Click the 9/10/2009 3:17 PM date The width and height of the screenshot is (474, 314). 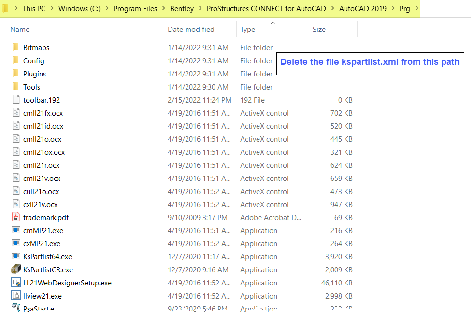198,217
